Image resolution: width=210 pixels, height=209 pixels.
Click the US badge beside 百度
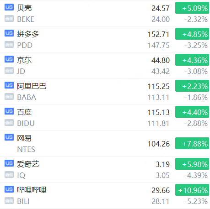click(9, 111)
